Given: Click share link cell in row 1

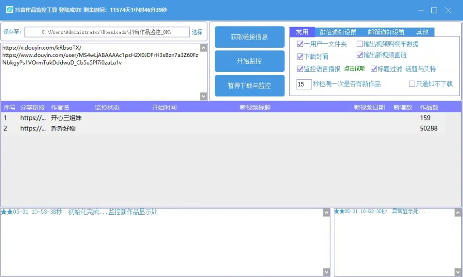Looking at the screenshot, I should [x=33, y=118].
